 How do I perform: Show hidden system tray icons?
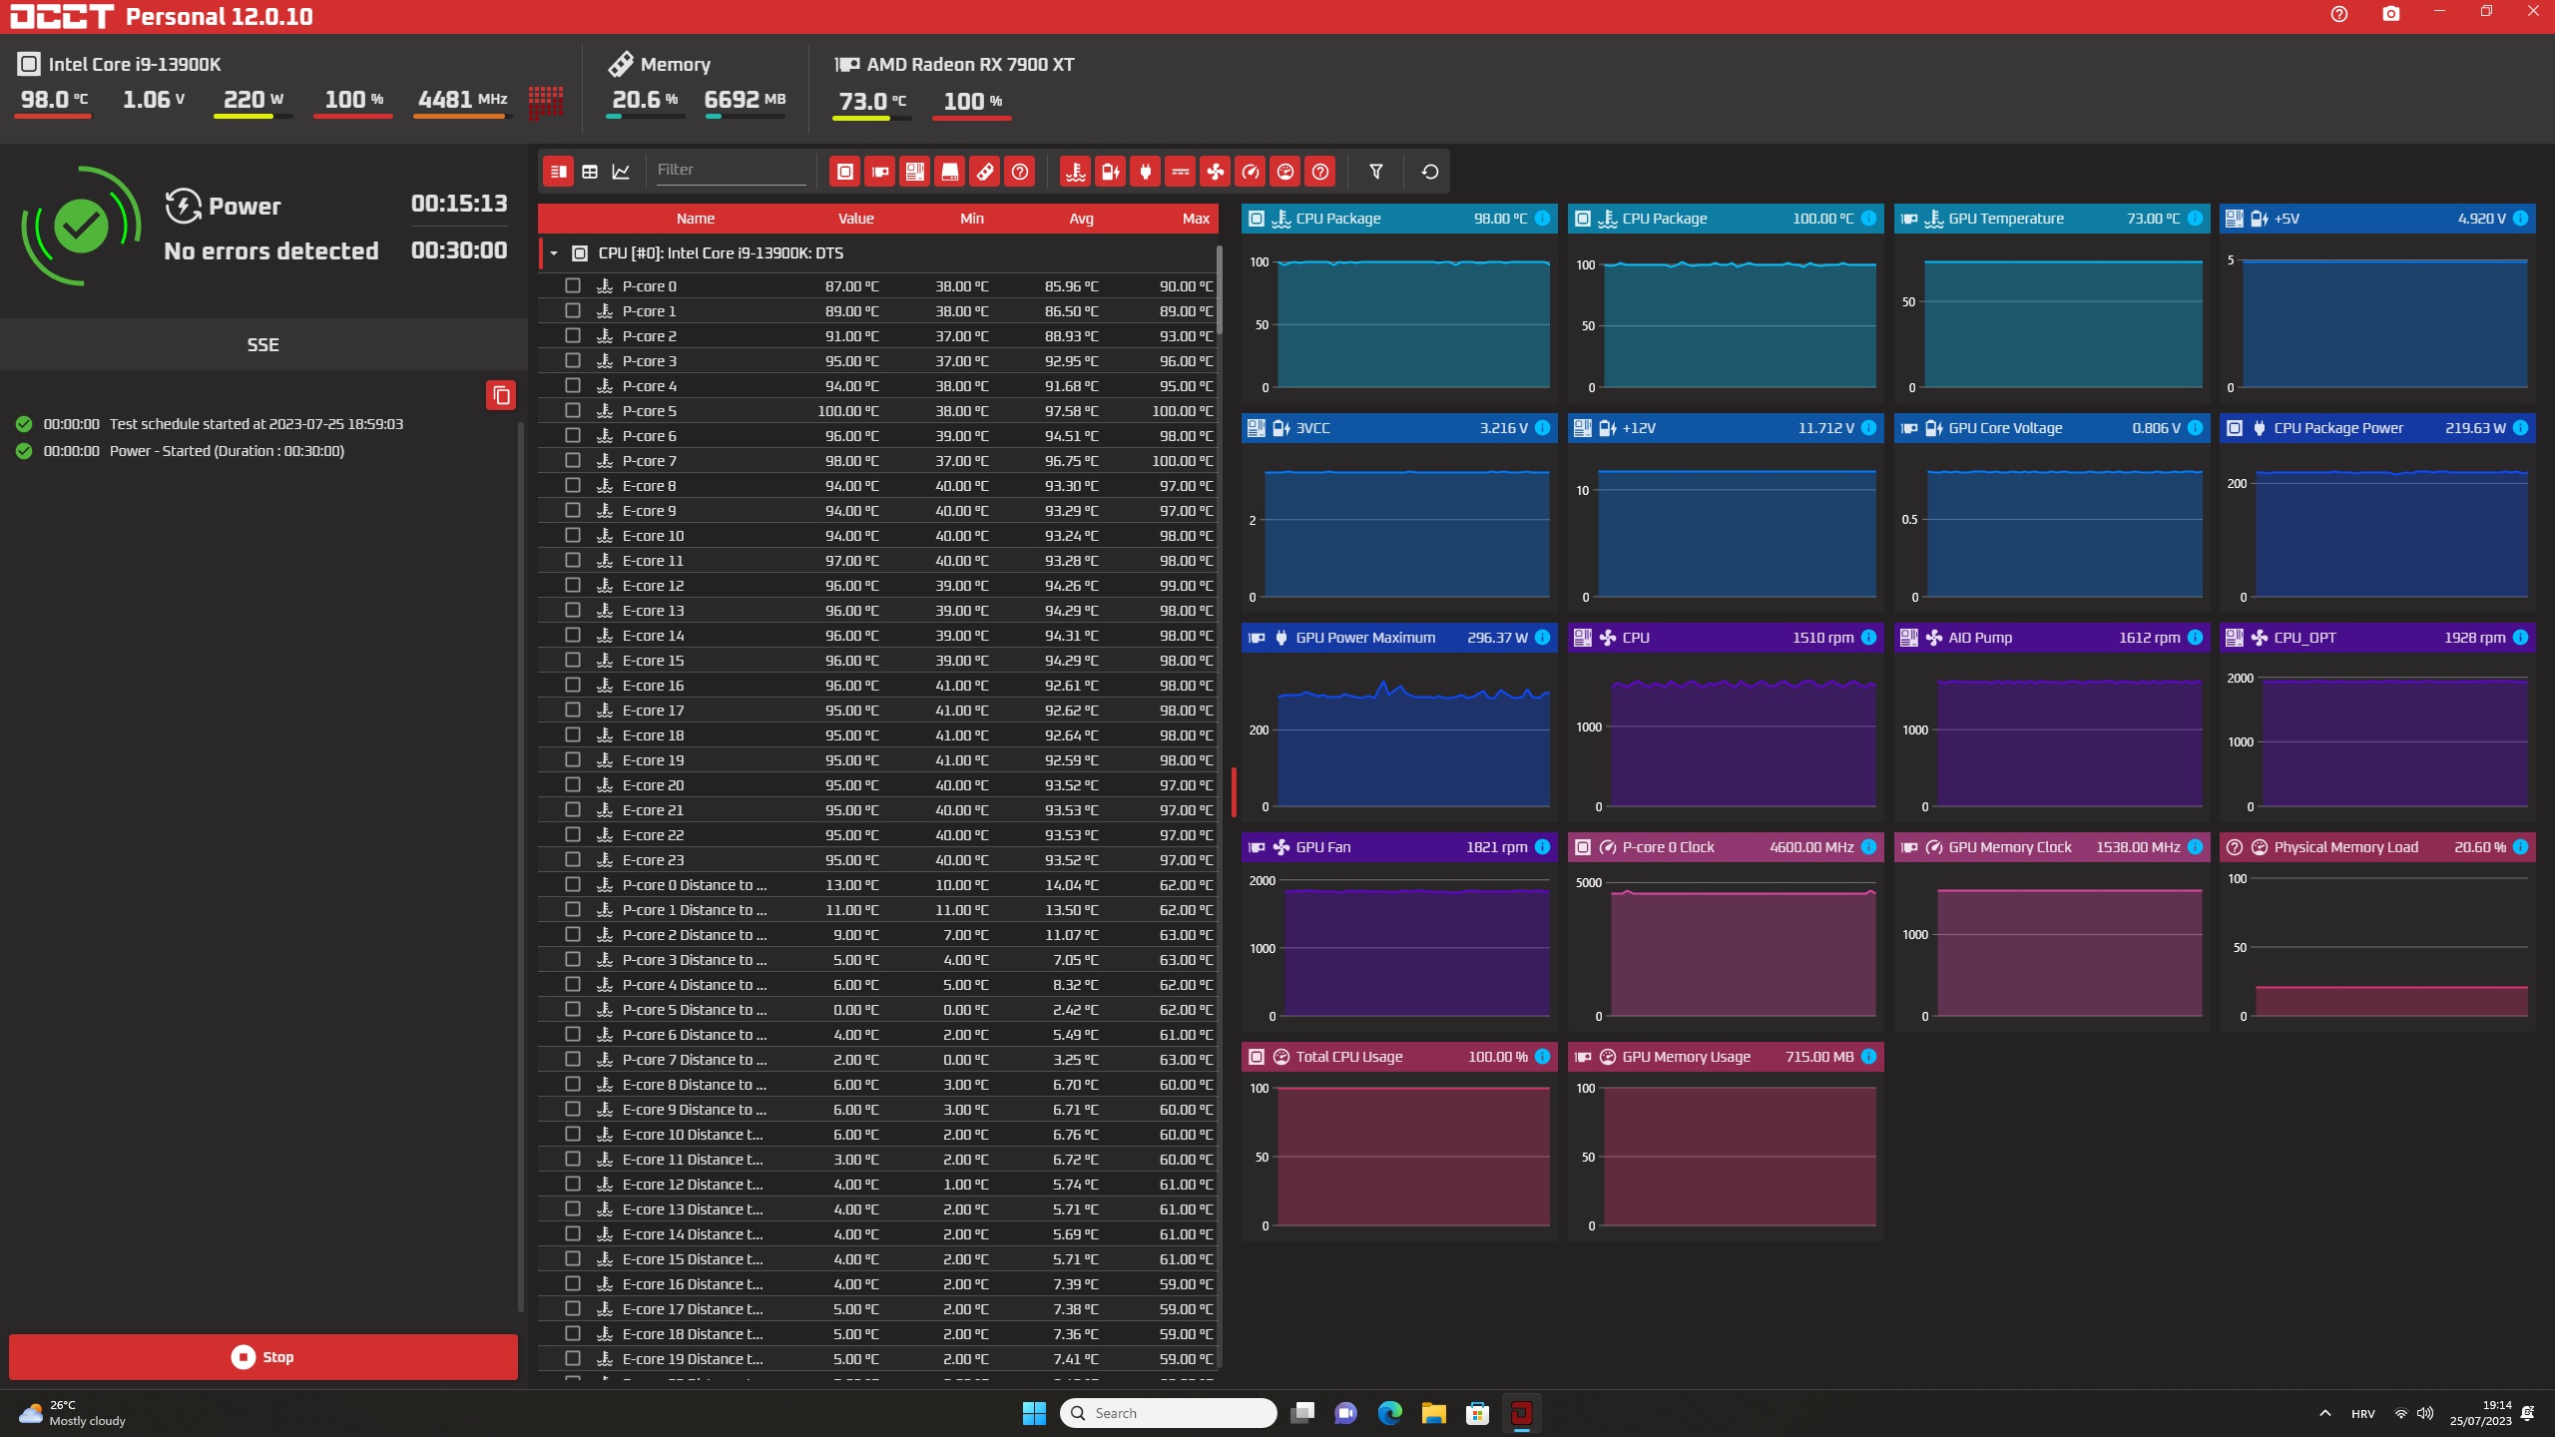[x=2325, y=1413]
